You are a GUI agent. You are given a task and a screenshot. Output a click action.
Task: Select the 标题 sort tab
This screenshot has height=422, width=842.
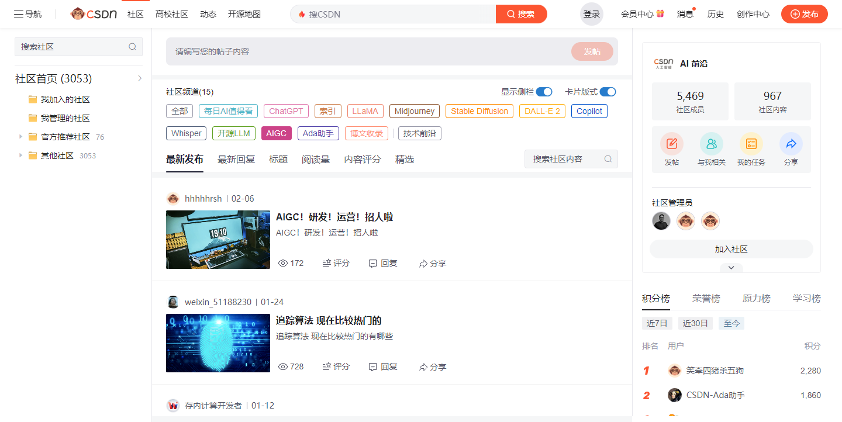(x=278, y=159)
